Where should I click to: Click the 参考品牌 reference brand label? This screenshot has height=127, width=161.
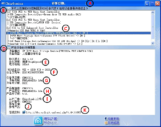tap(15, 104)
